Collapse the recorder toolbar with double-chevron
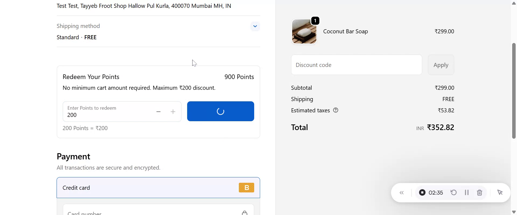 click(402, 193)
